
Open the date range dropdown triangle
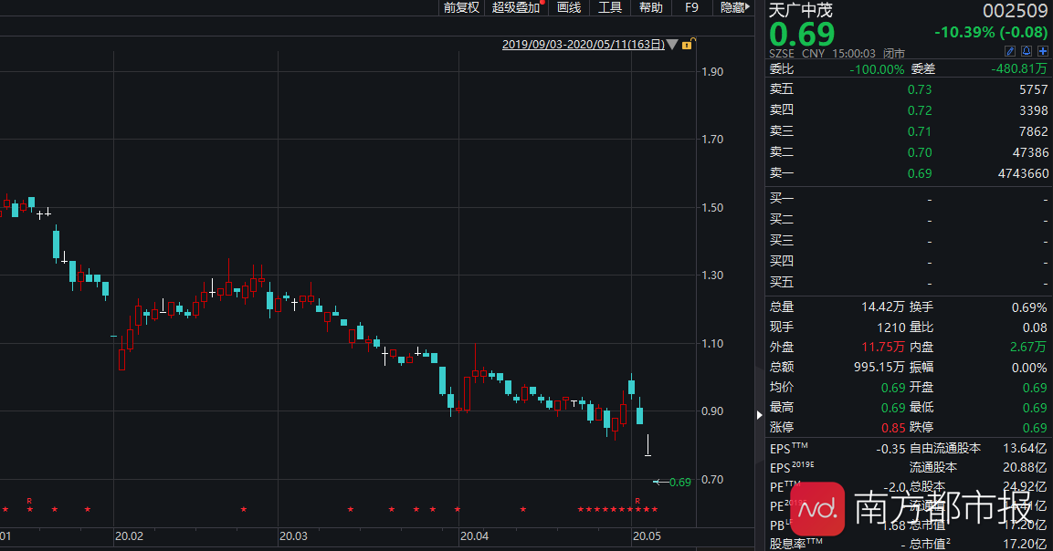coord(673,44)
